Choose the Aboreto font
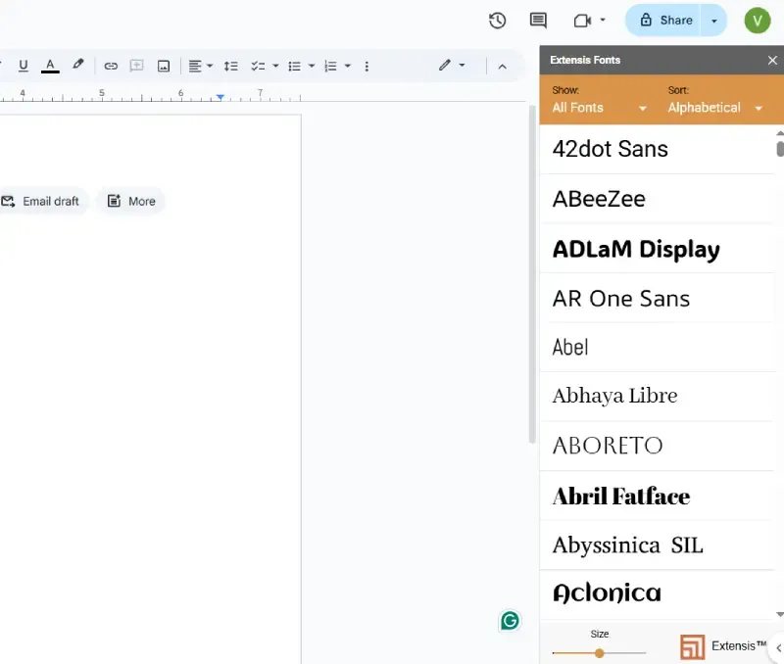The image size is (784, 664). tap(657, 447)
